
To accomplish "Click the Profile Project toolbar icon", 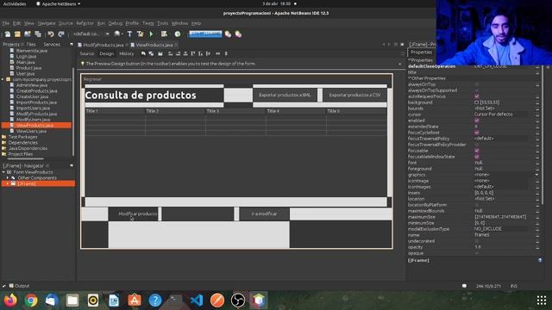I will 178,34.
